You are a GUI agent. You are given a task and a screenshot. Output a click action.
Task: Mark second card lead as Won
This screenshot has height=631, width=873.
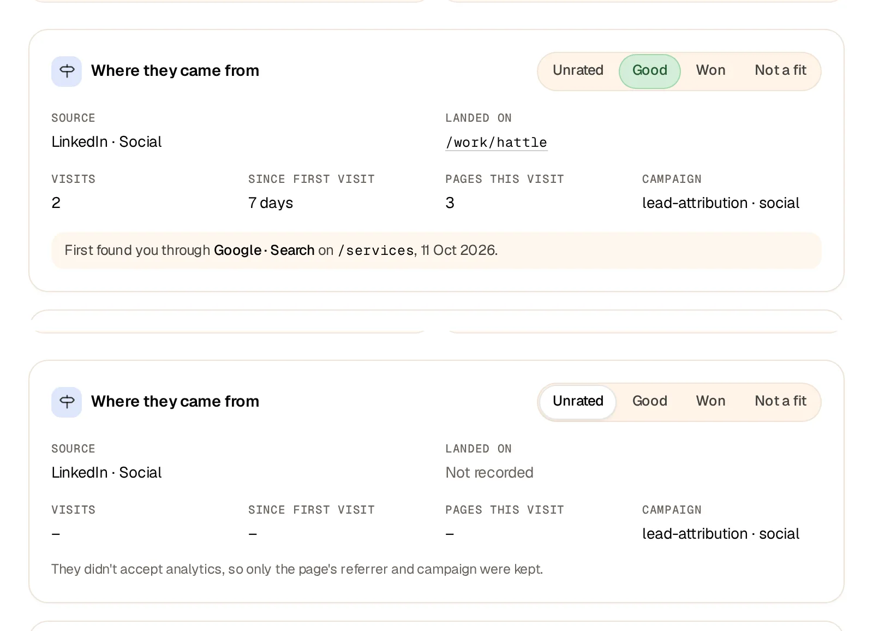(x=710, y=402)
